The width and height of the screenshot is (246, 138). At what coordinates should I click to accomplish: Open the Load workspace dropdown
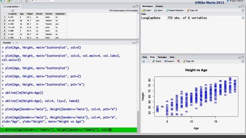point(147,10)
